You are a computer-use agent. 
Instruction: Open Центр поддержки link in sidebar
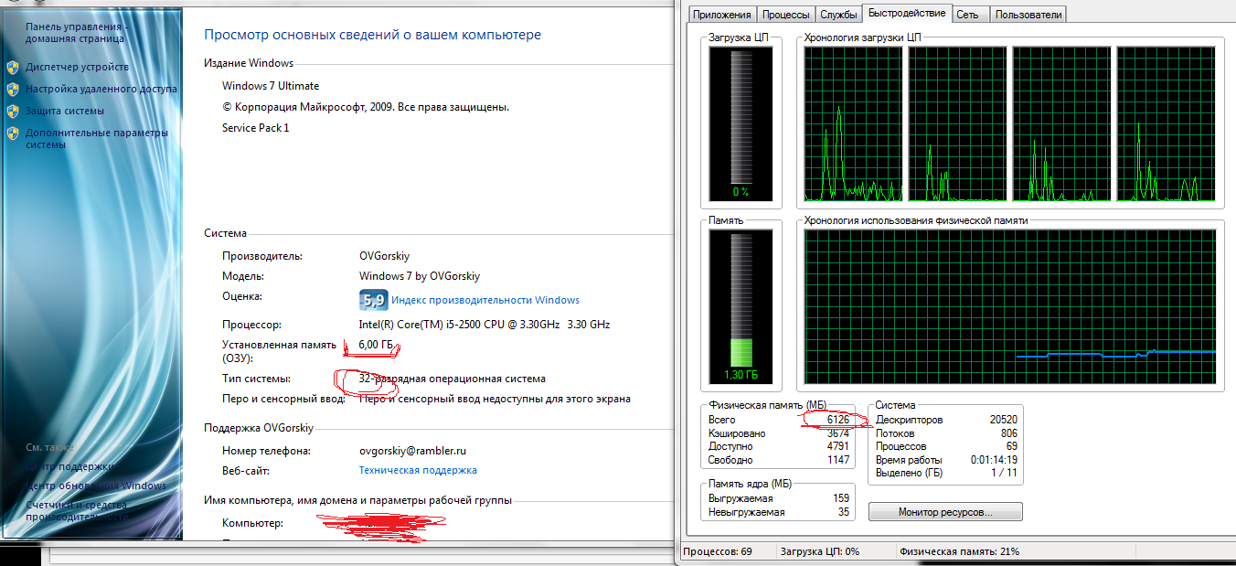pos(70,466)
